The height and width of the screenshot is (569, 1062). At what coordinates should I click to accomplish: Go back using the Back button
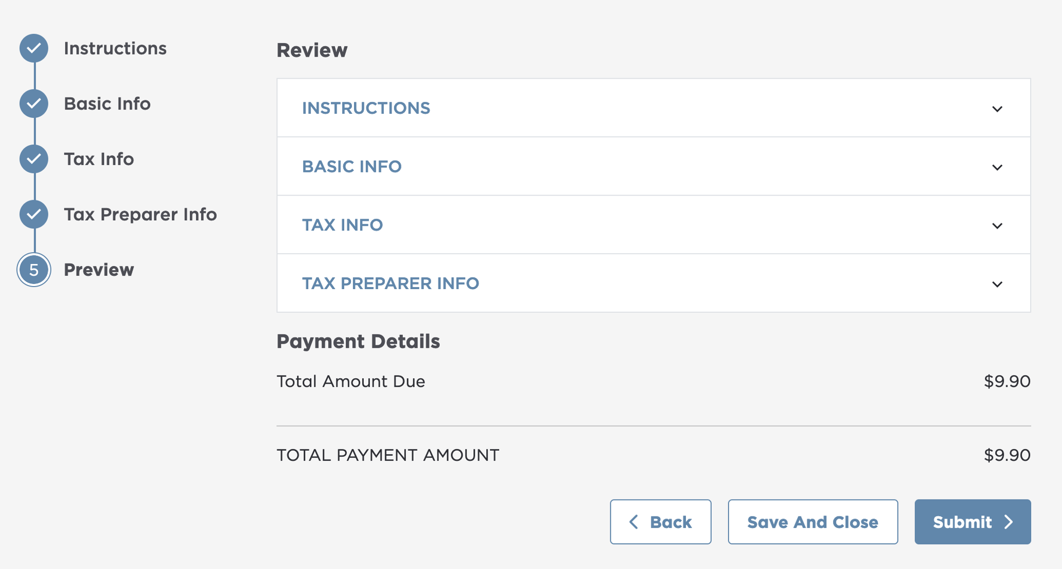tap(660, 522)
